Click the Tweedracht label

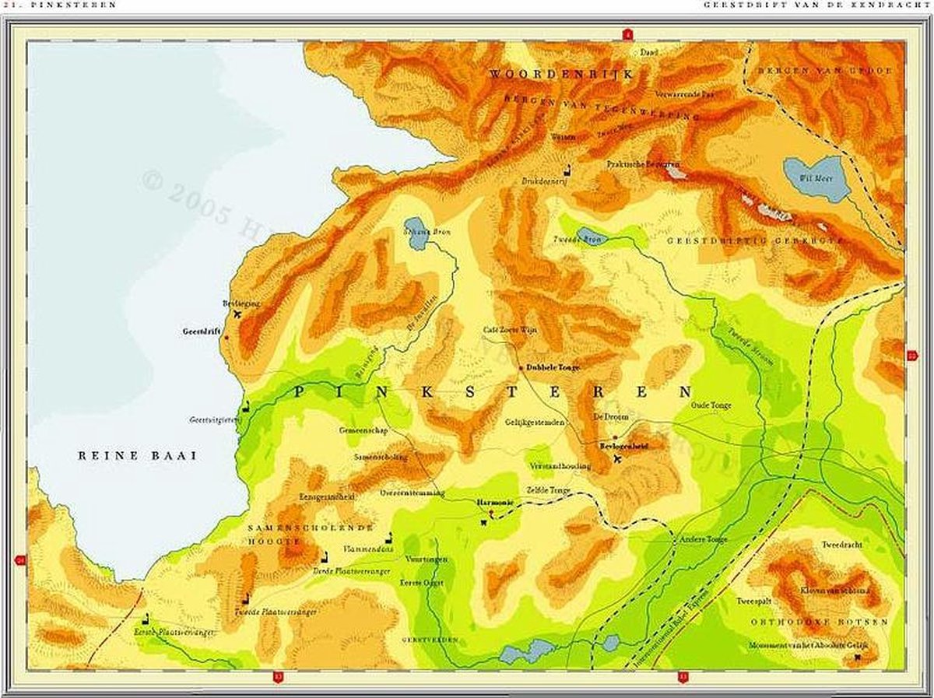pyautogui.click(x=842, y=545)
